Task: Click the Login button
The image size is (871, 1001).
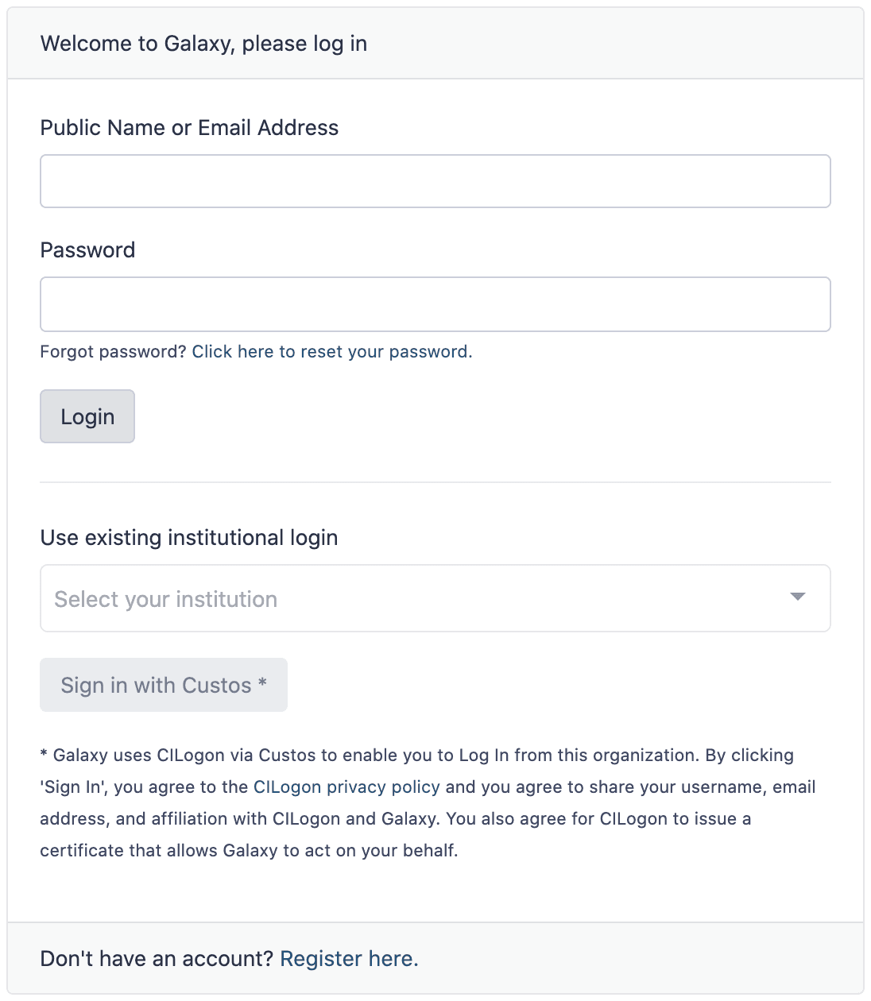Action: (87, 416)
